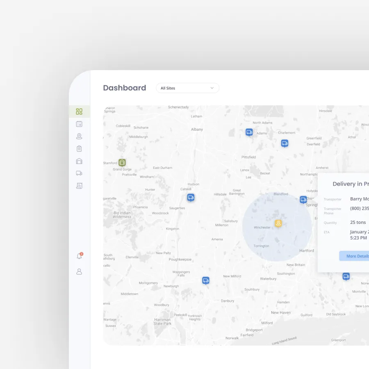Image resolution: width=369 pixels, height=369 pixels.
Task: Open the dashboard grid icon in sidebar
Action: coord(79,112)
